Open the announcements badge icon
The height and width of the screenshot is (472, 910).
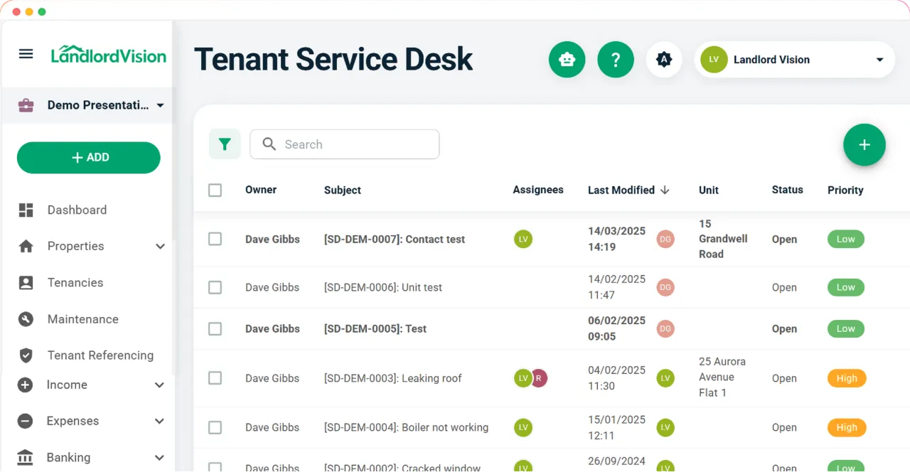point(664,59)
